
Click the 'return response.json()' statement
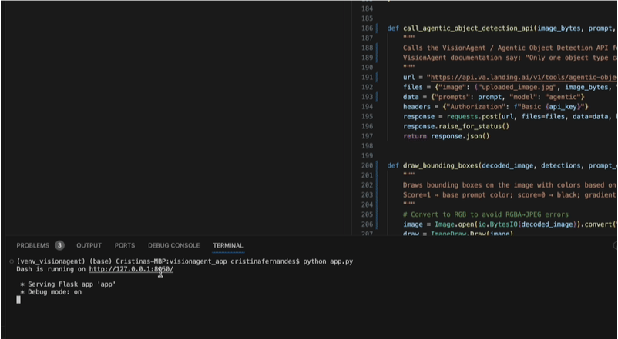coord(445,136)
